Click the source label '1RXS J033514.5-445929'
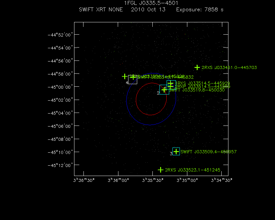The height and width of the screenshot is (220, 275). pyautogui.click(x=203, y=83)
